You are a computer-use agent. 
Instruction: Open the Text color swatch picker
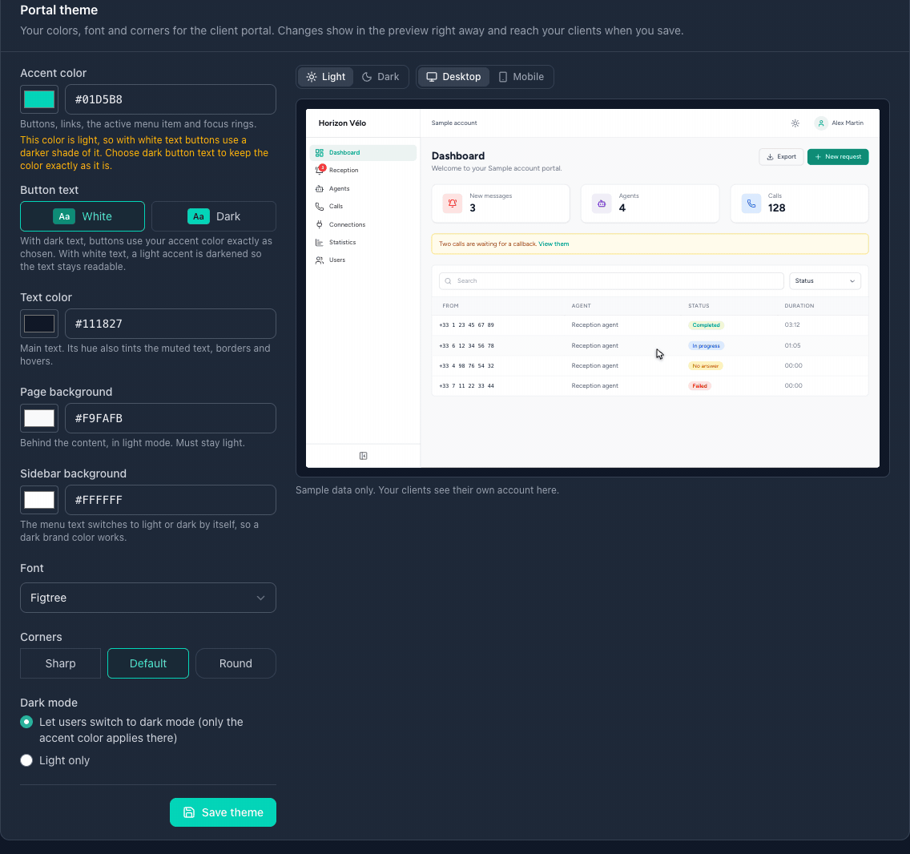[39, 324]
